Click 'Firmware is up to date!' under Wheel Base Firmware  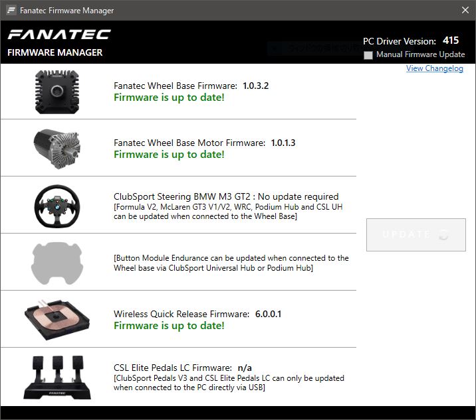[x=169, y=98]
